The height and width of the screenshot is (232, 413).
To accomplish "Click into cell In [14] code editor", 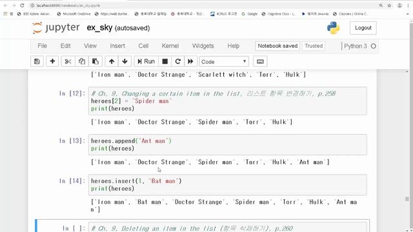I will click(x=228, y=185).
